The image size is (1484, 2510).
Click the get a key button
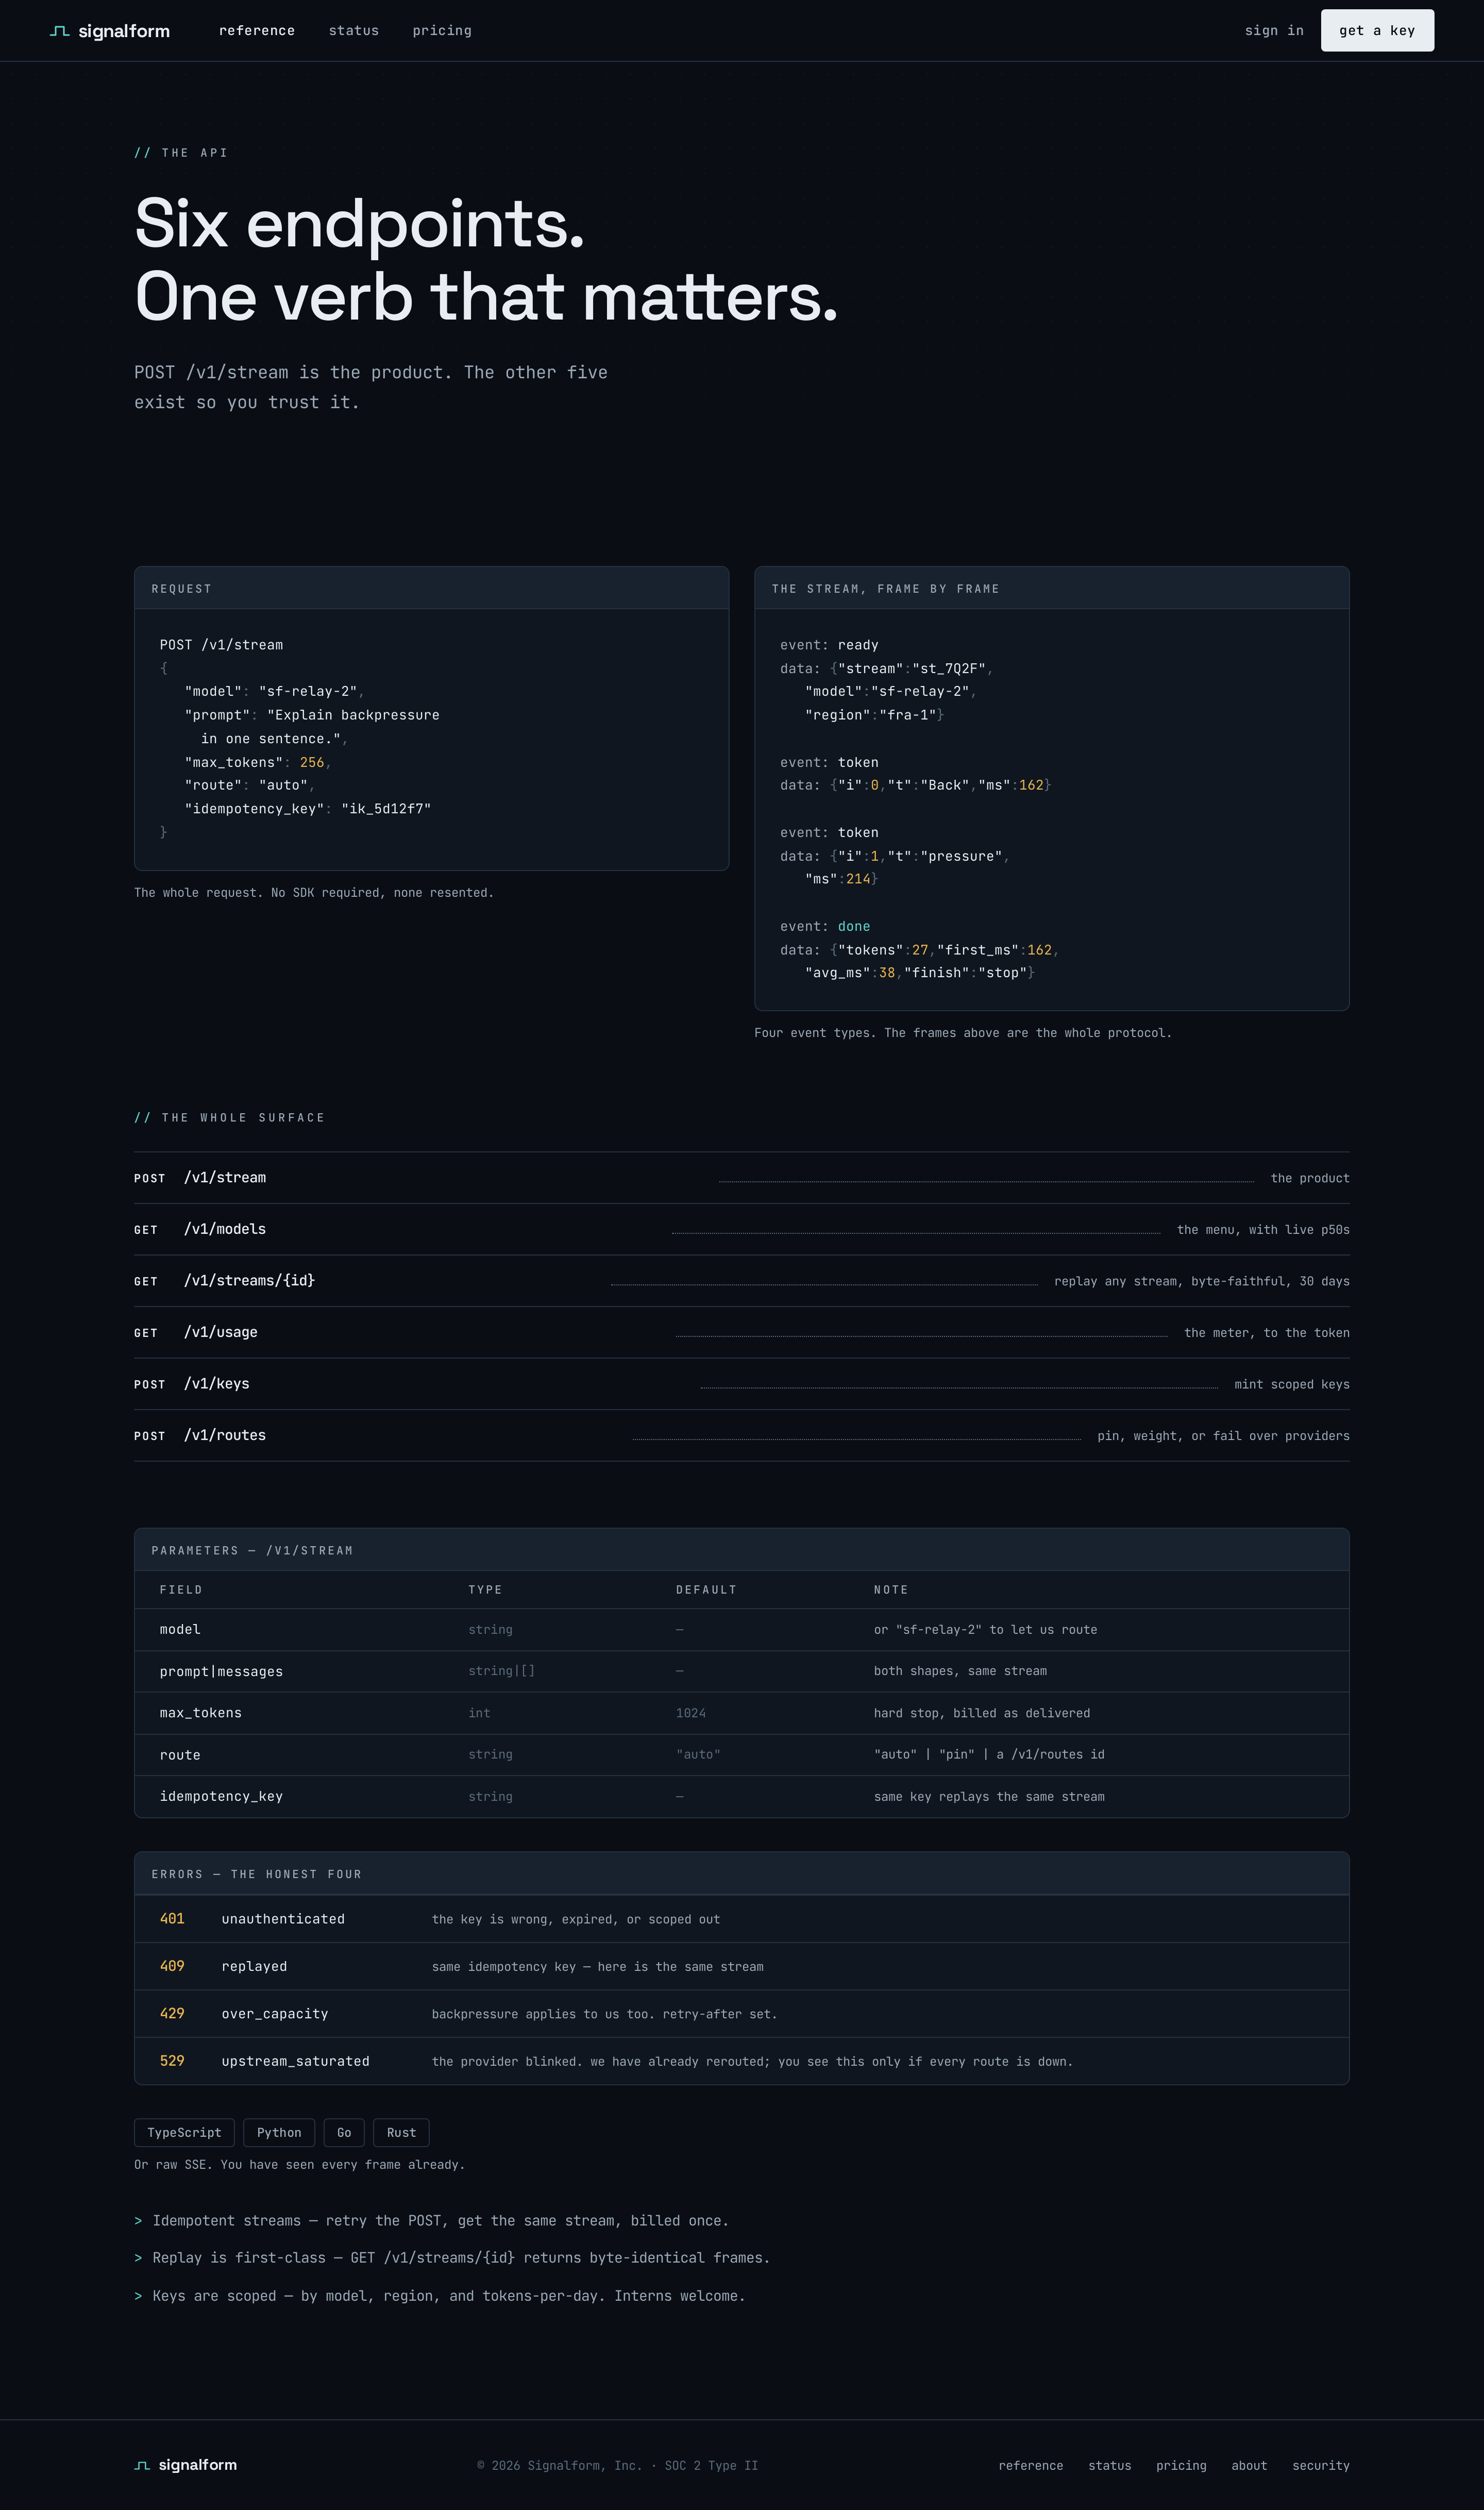(x=1377, y=30)
